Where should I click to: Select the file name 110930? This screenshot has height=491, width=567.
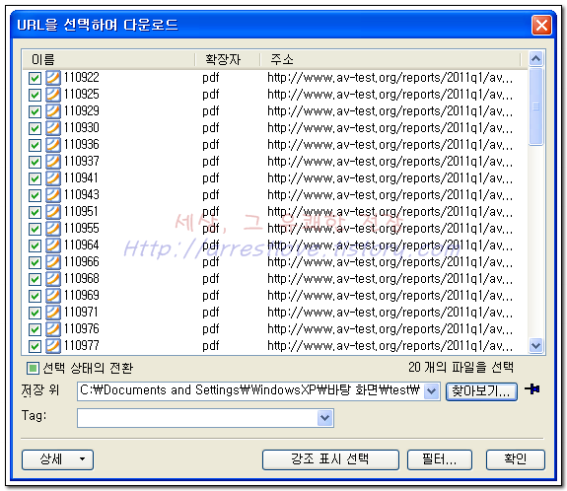(82, 128)
